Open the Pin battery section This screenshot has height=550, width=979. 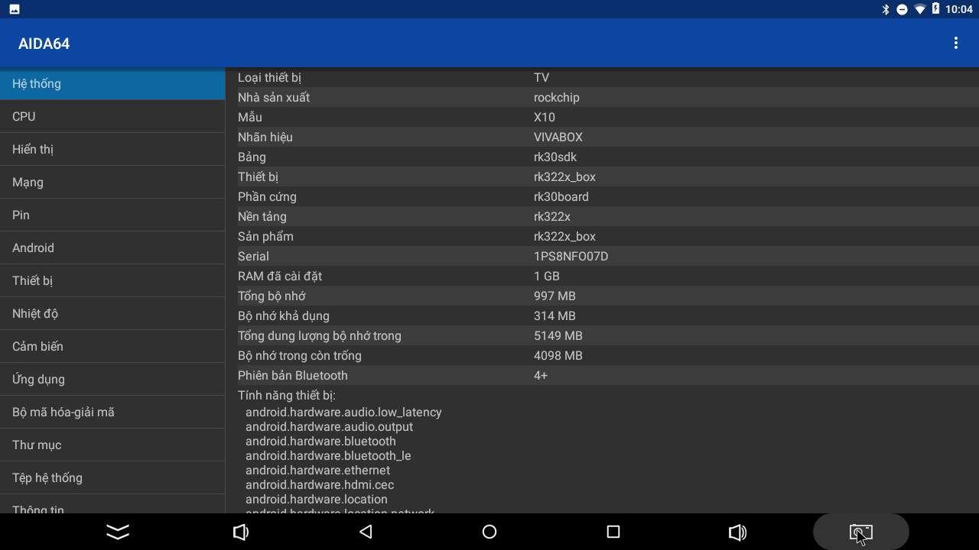tap(112, 215)
